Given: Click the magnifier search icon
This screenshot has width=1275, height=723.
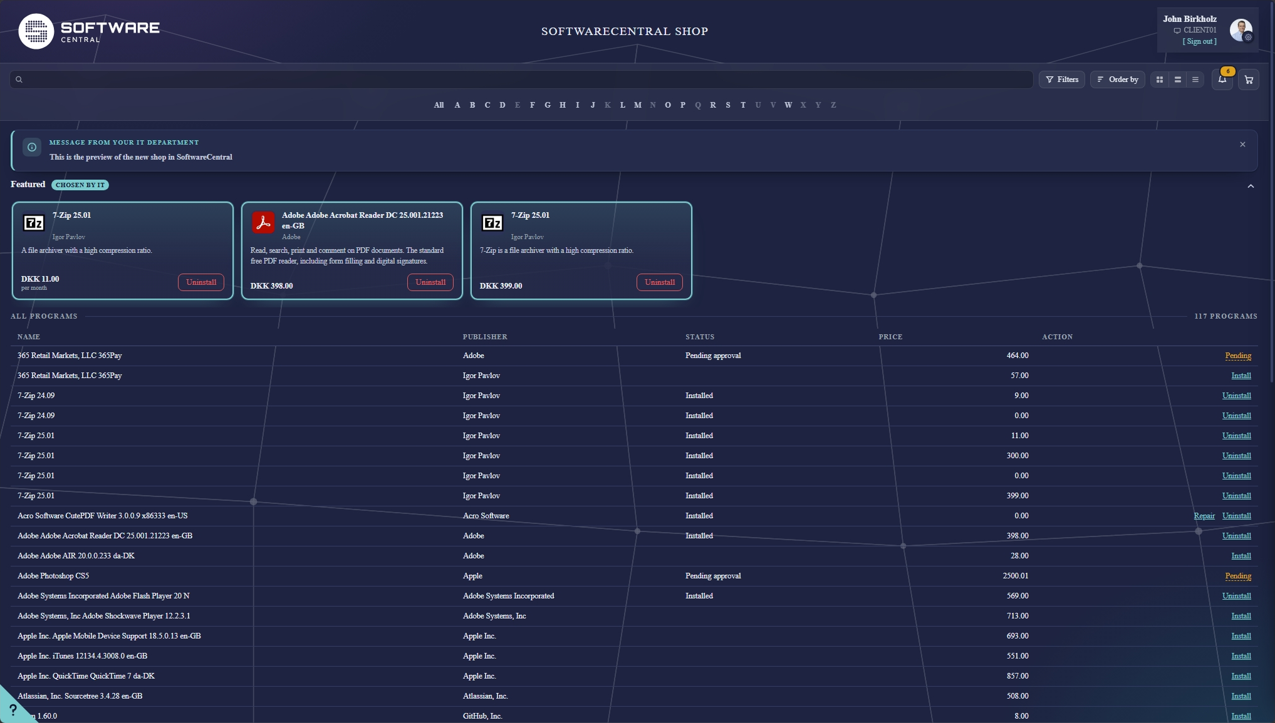Looking at the screenshot, I should point(19,79).
